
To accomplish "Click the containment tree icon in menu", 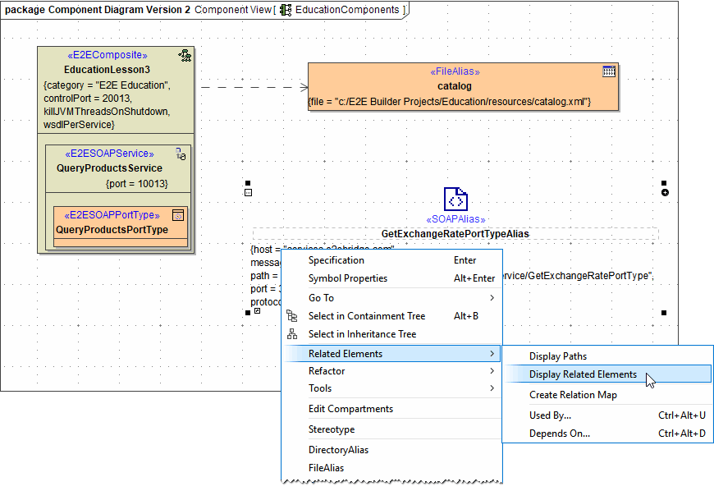I will pos(291,316).
